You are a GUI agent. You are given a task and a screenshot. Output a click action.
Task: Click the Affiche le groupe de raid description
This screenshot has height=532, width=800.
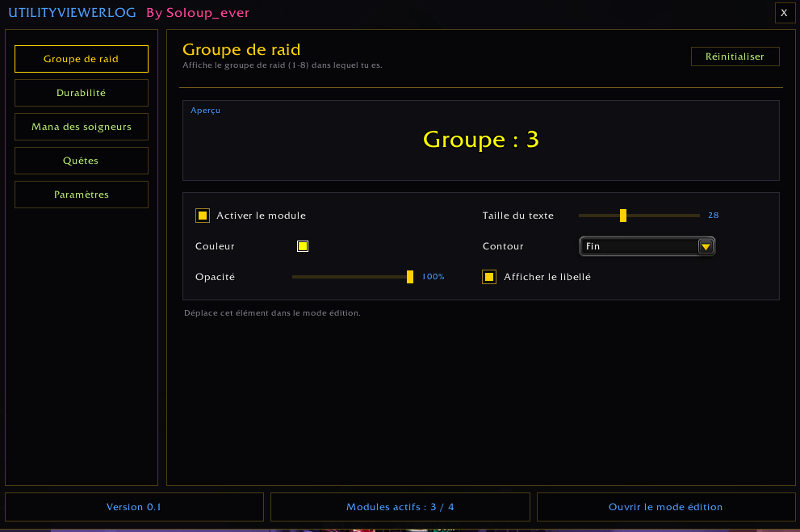(283, 65)
